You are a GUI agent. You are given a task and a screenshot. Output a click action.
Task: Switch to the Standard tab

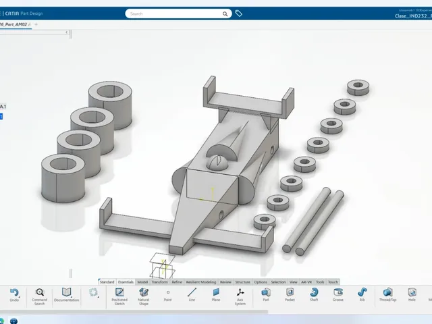[107, 282]
